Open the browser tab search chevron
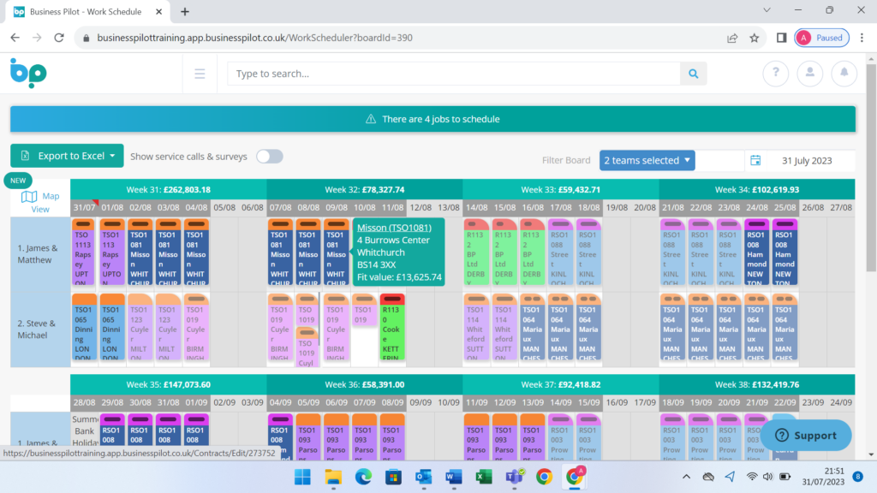The width and height of the screenshot is (877, 493). point(765,11)
